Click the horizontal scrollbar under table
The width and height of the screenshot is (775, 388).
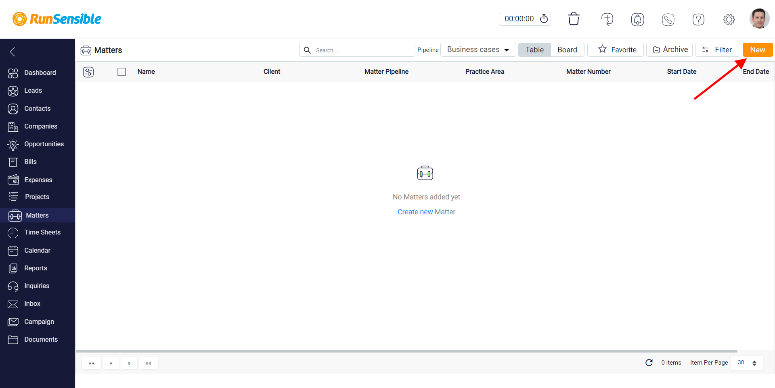click(406, 351)
